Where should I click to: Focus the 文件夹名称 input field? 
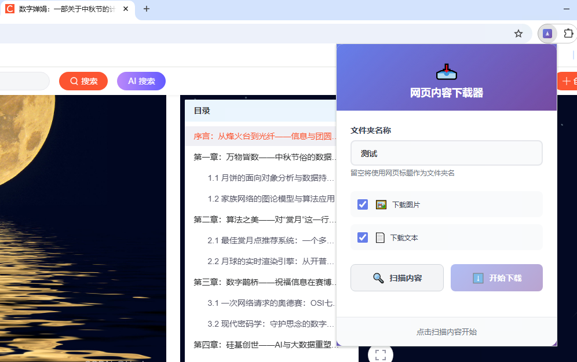447,153
